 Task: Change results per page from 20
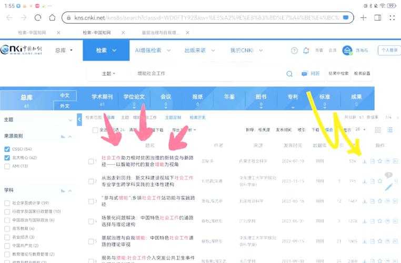tap(360, 129)
